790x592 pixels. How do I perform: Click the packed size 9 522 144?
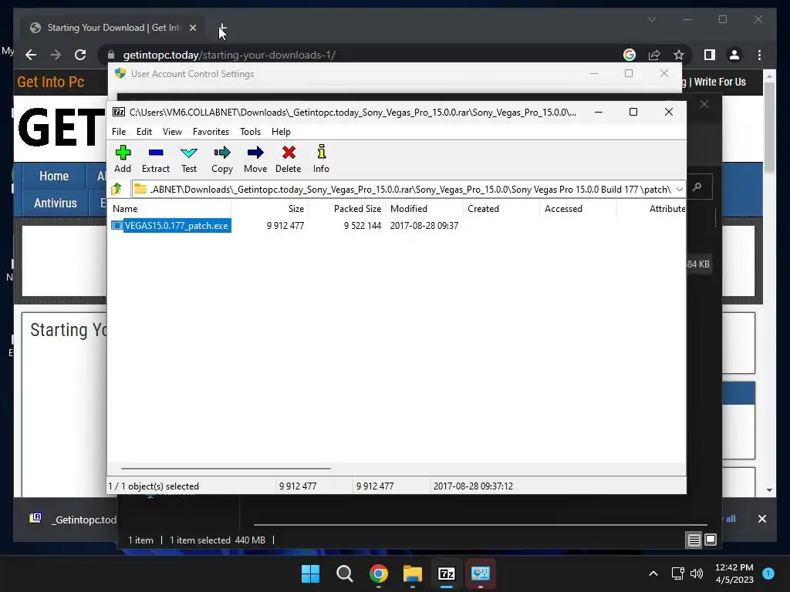click(363, 226)
